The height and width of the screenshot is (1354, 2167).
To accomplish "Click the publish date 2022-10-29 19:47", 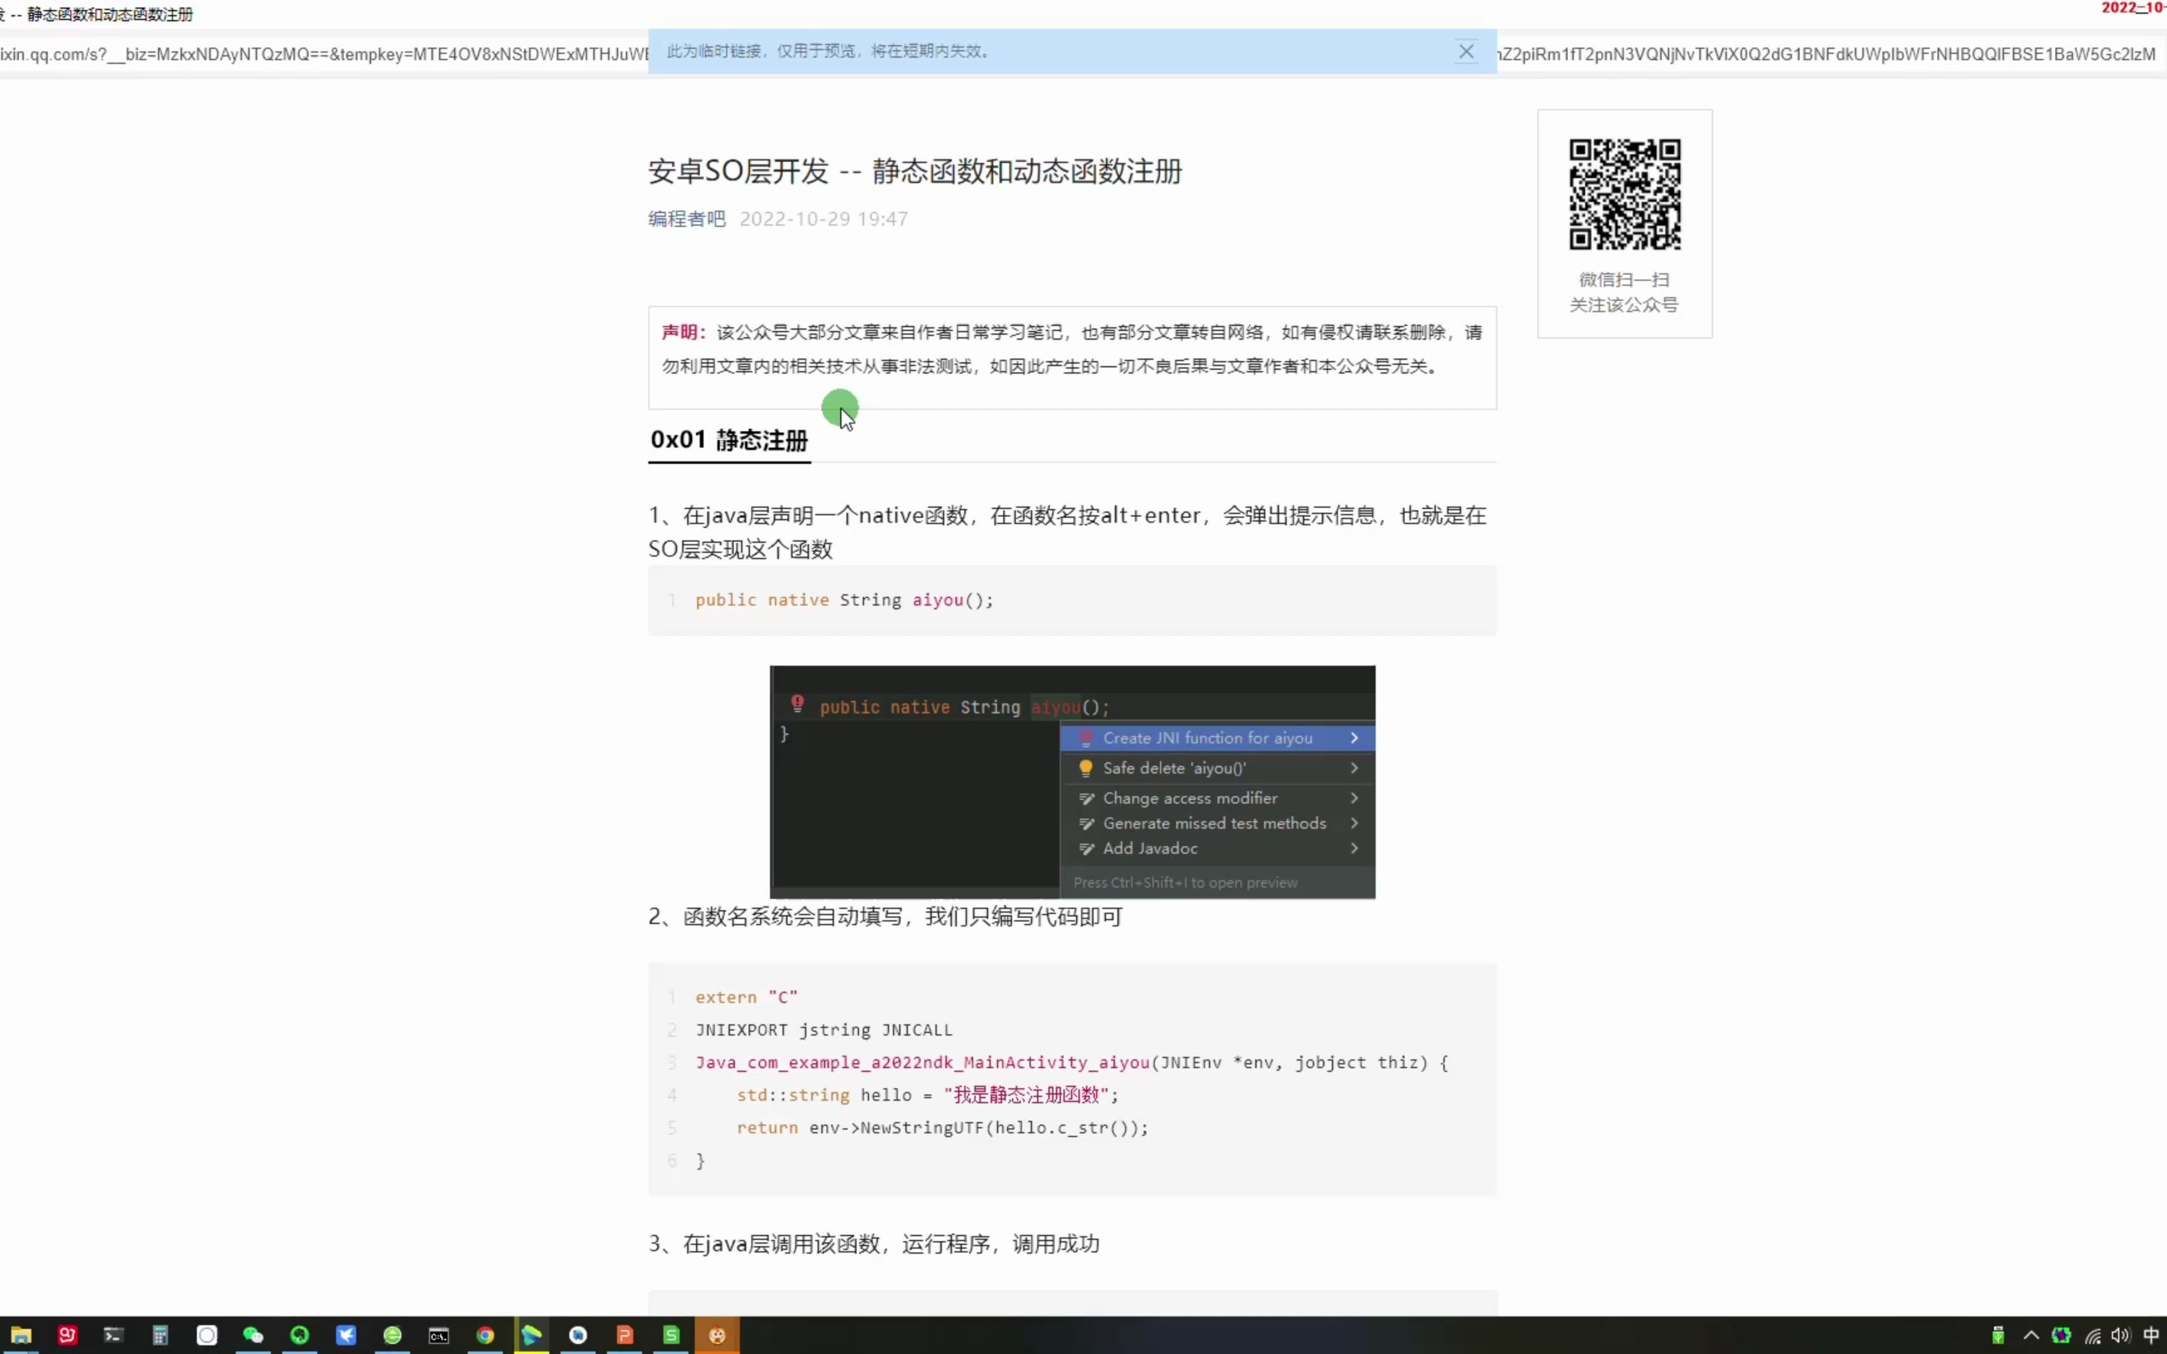I will [824, 219].
